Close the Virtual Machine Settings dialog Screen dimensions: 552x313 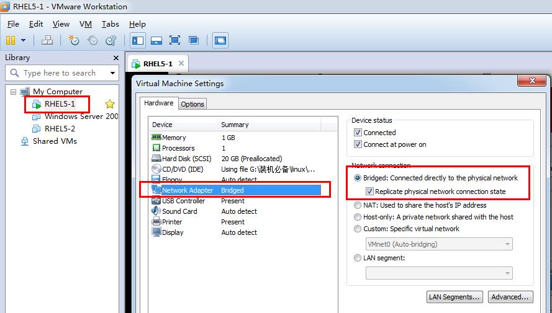coord(532,81)
